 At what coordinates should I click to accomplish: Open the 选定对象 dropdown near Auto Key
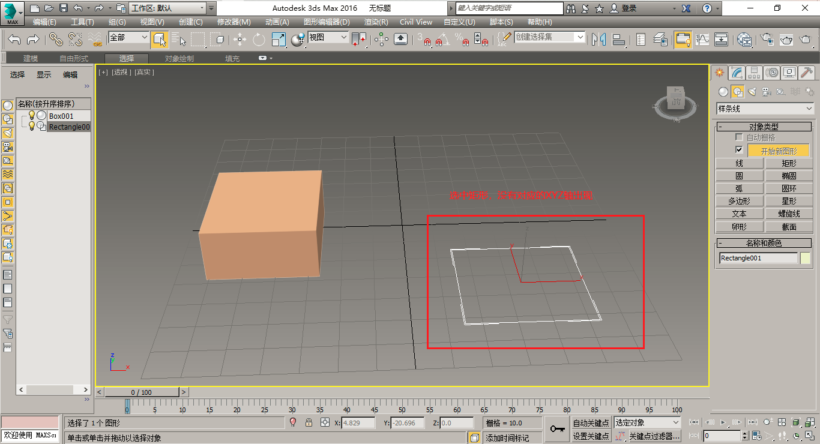pyautogui.click(x=647, y=422)
